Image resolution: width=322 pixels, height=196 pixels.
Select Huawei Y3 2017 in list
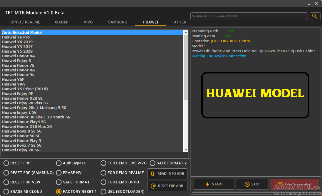click(92, 47)
